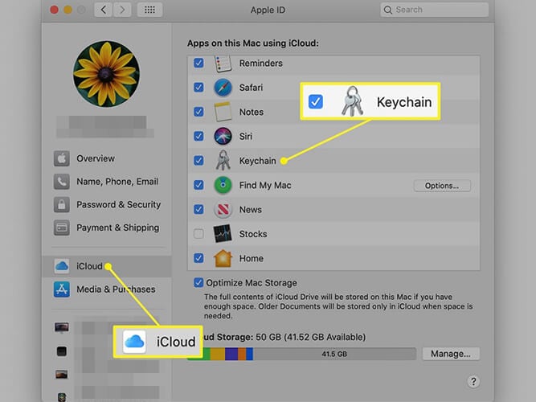
Task: Uncheck the News checkbox
Action: point(198,209)
